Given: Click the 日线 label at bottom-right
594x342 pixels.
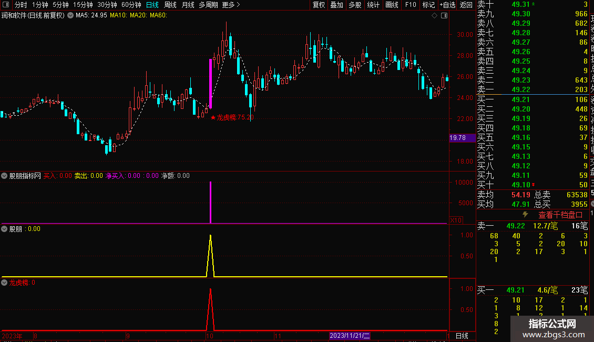Looking at the screenshot, I should 462,336.
